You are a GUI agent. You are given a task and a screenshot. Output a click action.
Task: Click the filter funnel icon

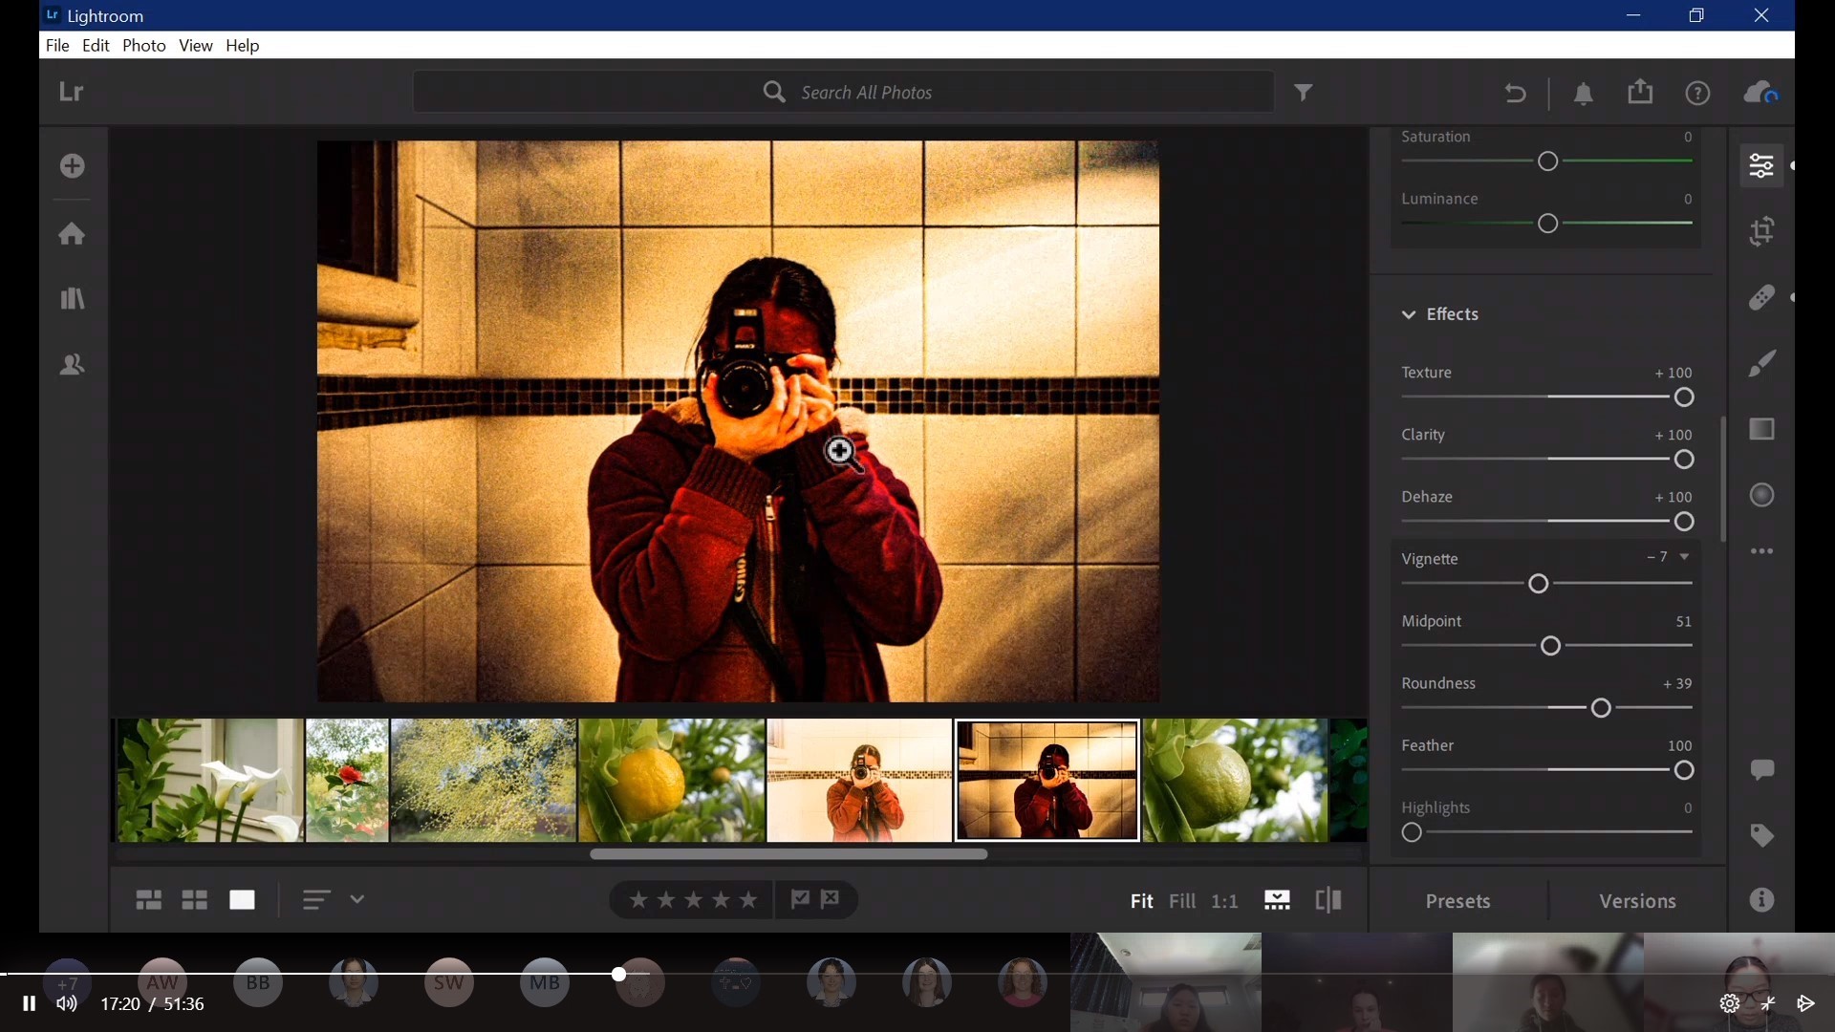click(1304, 93)
